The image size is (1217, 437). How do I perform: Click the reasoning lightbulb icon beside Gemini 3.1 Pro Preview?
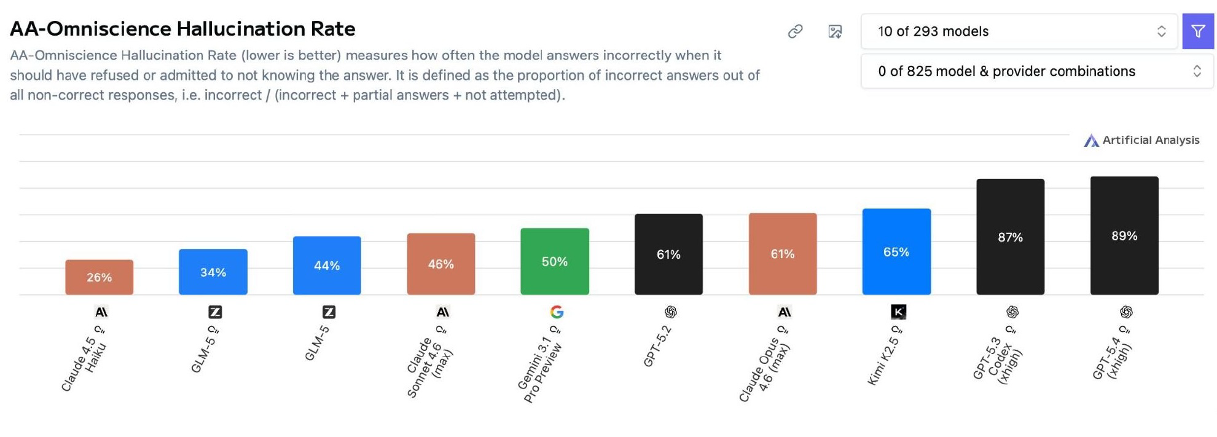[x=554, y=330]
